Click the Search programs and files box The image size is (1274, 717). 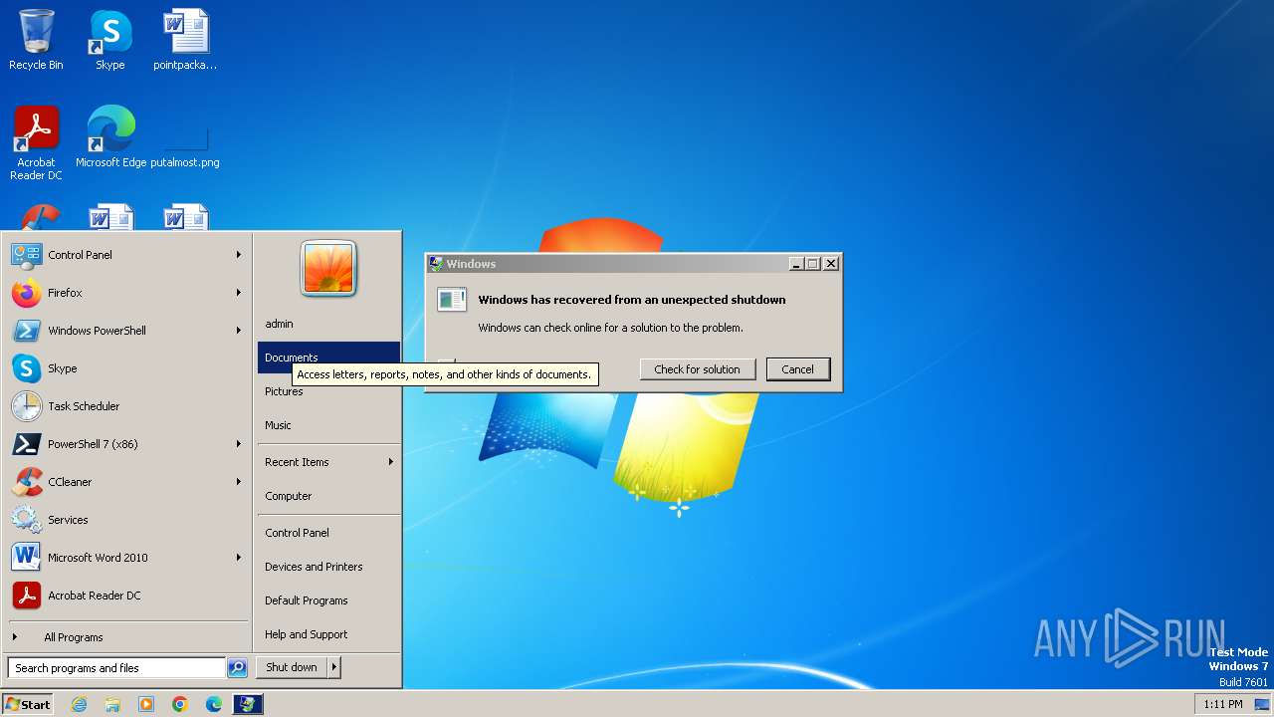(x=116, y=668)
